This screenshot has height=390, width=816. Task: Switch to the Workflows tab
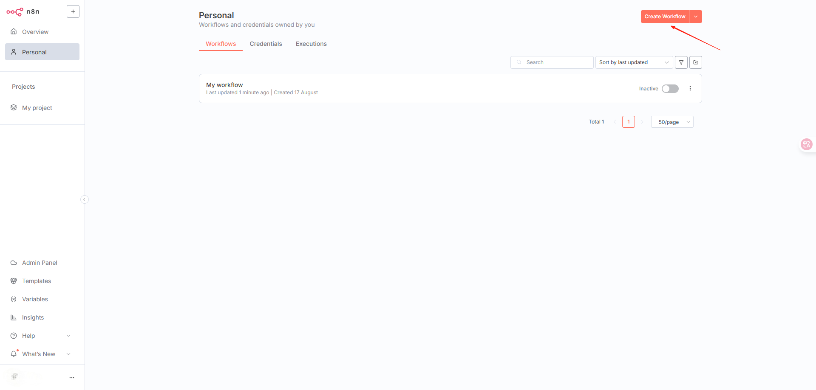pyautogui.click(x=221, y=44)
